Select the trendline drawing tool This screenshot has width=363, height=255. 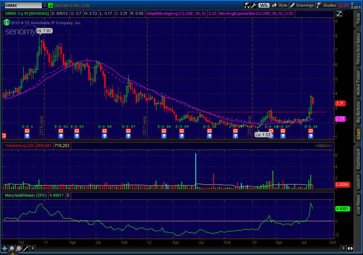click(x=26, y=248)
